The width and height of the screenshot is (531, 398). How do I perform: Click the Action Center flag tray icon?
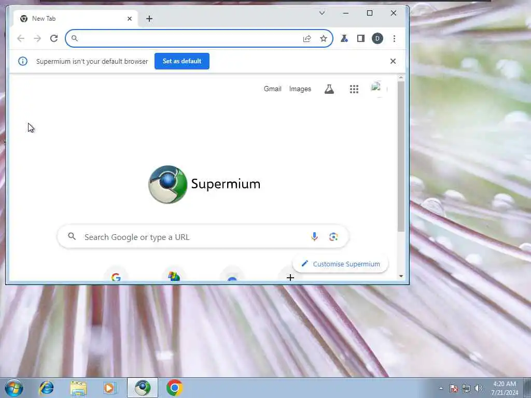(453, 388)
